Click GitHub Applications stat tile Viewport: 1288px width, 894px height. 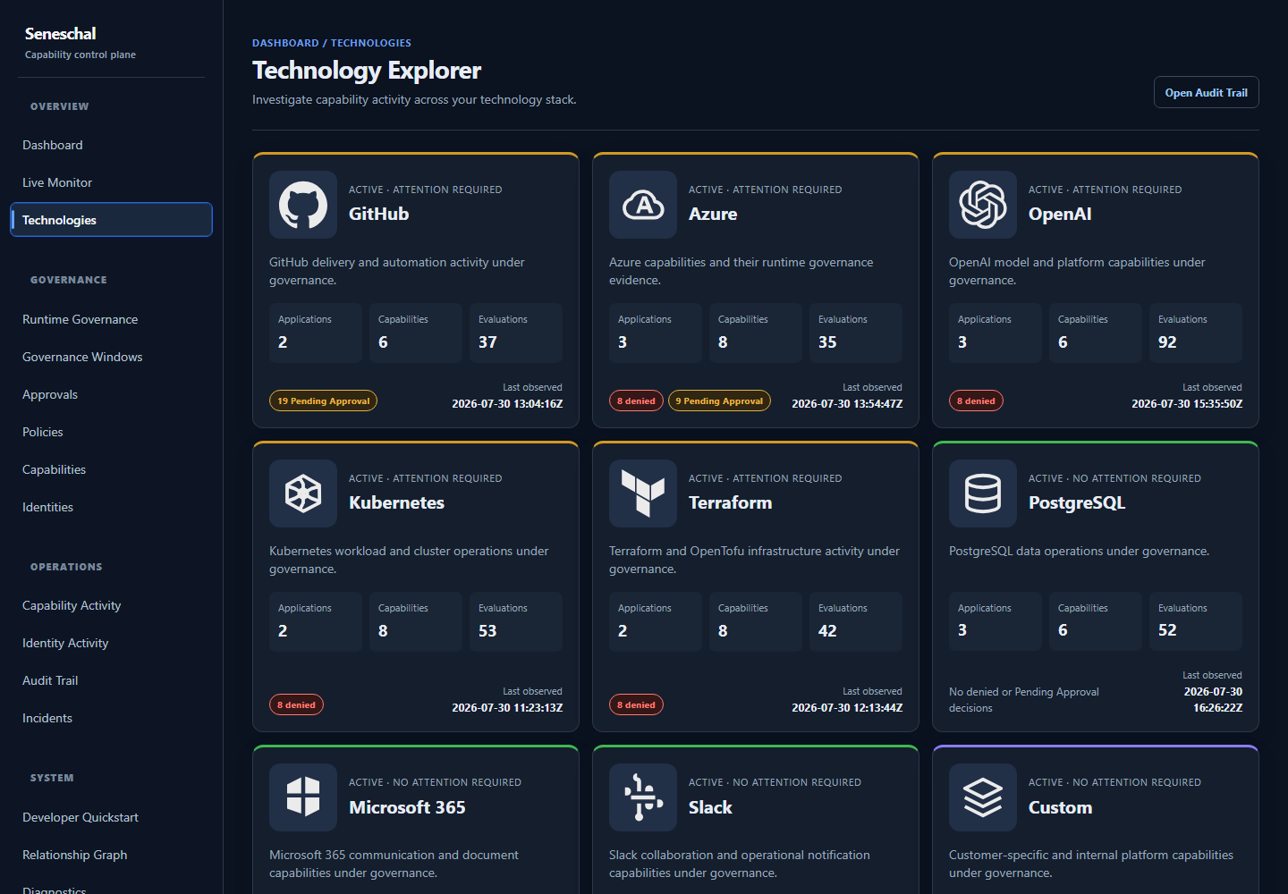pos(316,333)
